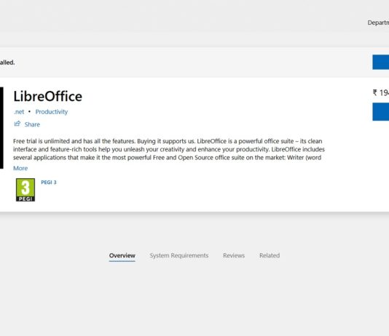Click the Share text link
Viewport: 389px width, 336px height.
(x=32, y=124)
